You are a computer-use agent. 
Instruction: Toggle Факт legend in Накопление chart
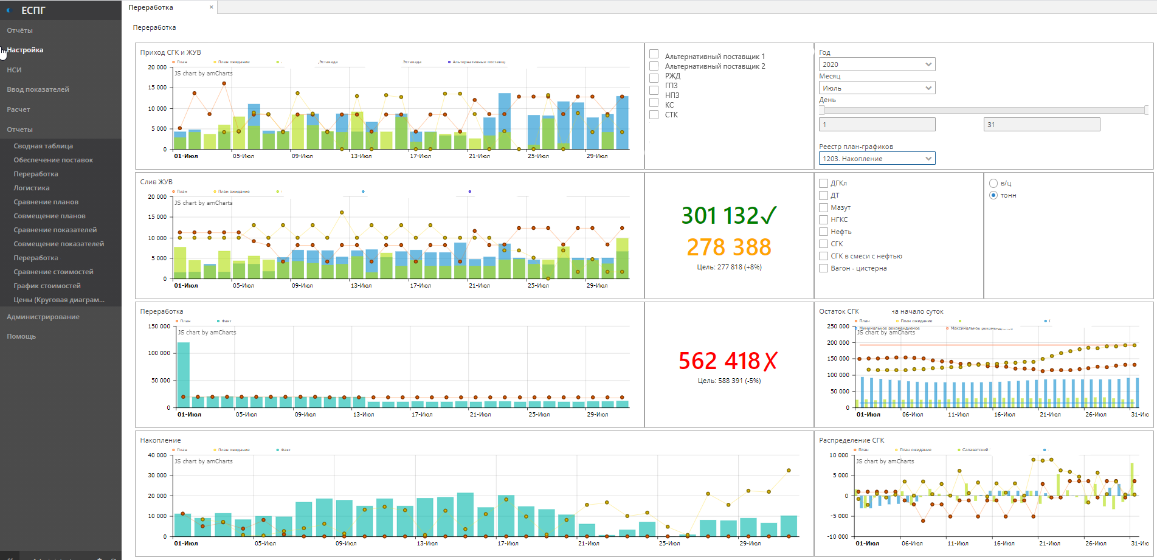point(283,450)
